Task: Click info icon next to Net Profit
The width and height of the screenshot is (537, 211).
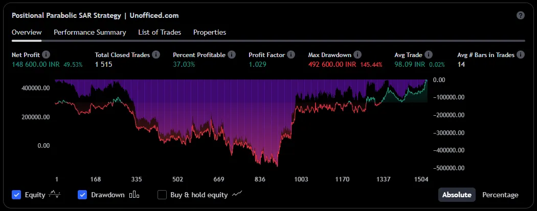Action: (x=46, y=55)
